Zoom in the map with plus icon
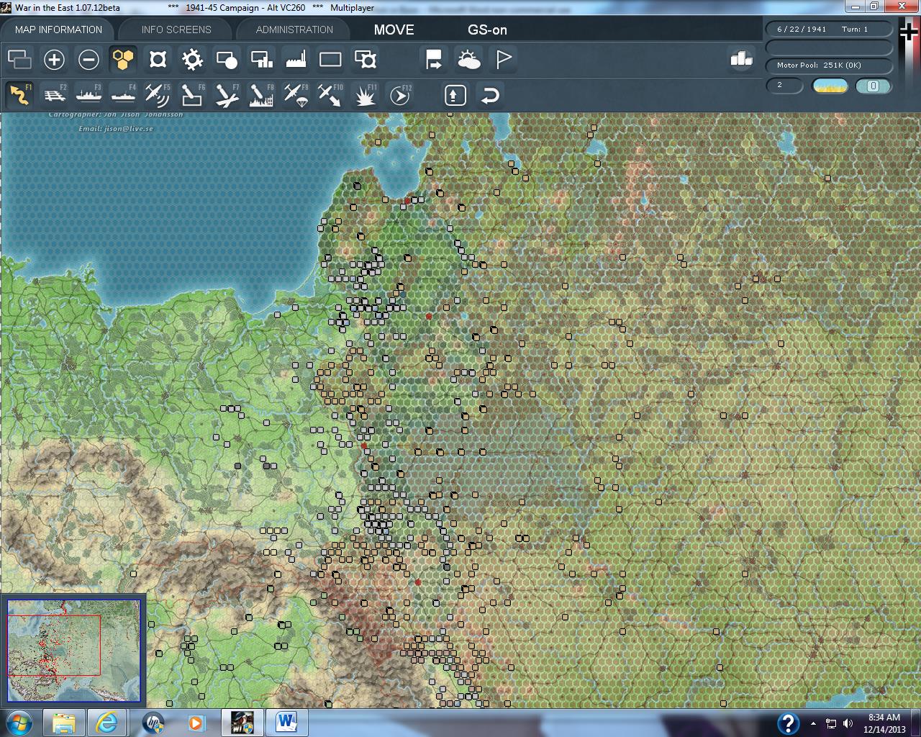 (54, 59)
